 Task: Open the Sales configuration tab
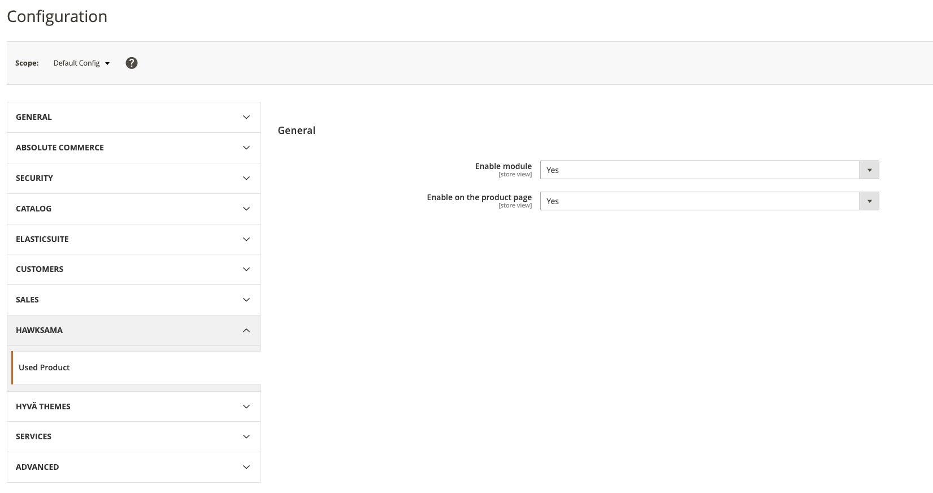(x=27, y=300)
